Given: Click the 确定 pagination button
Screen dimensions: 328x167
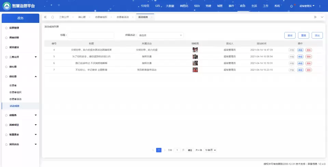Looking at the screenshot, I should 190,150.
